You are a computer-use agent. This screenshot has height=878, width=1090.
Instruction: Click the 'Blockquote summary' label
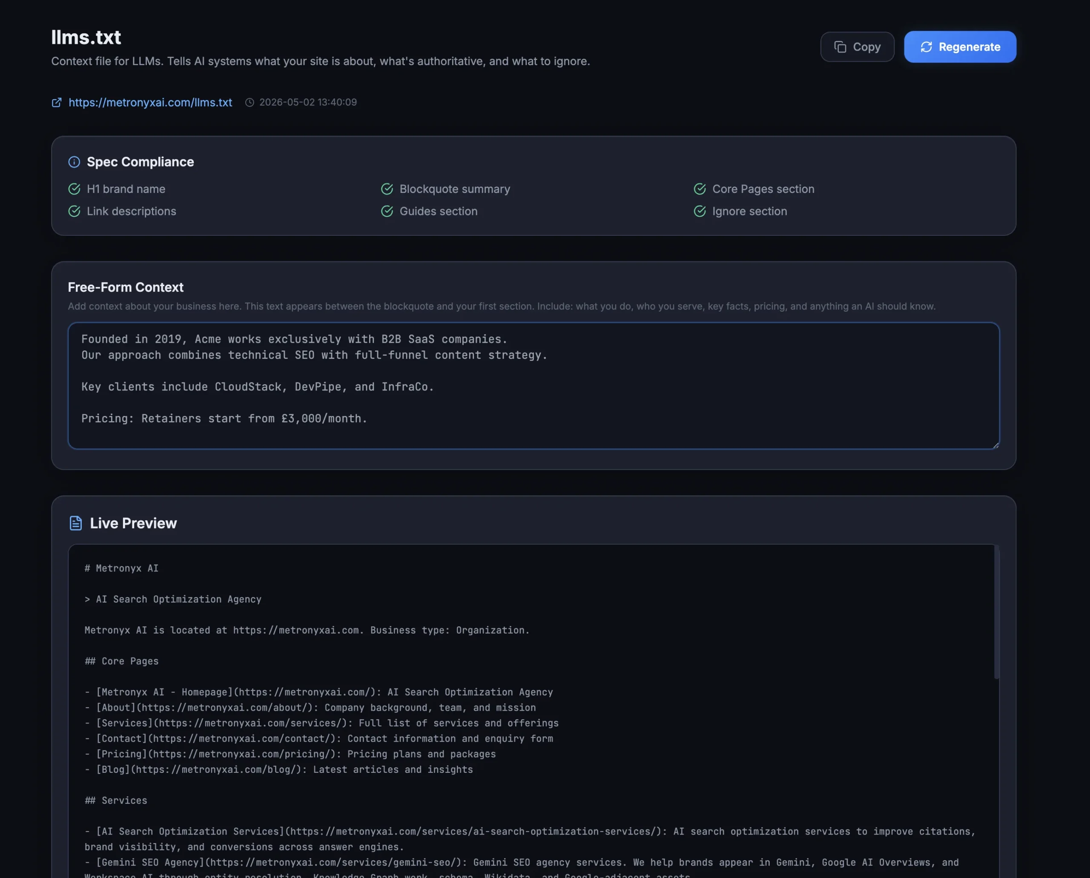[455, 189]
